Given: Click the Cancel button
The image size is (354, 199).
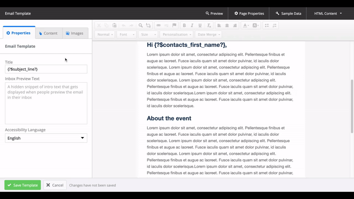Looking at the screenshot, I should (55, 185).
